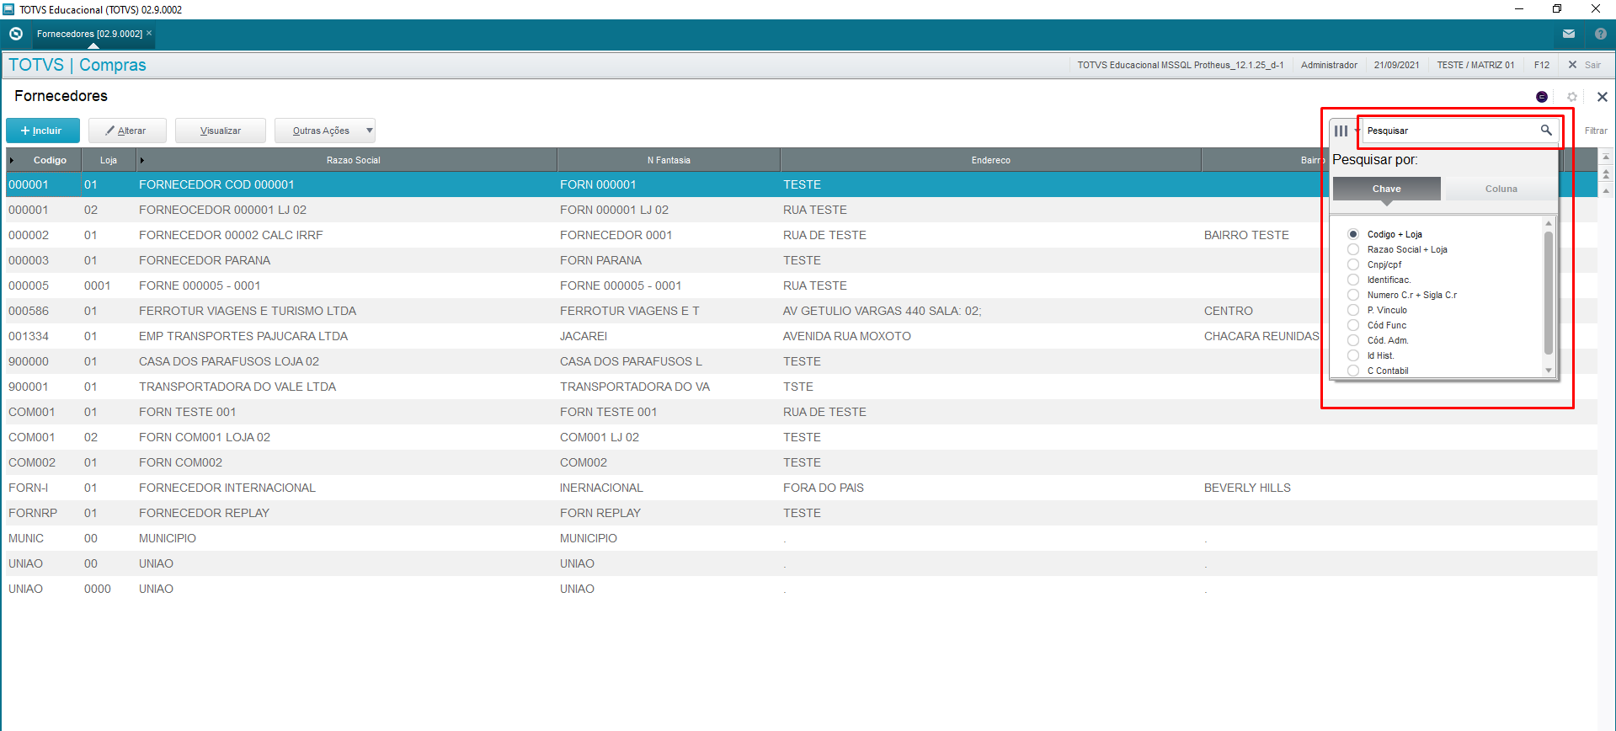Switch to the Coluna tab
The image size is (1616, 731).
point(1501,189)
